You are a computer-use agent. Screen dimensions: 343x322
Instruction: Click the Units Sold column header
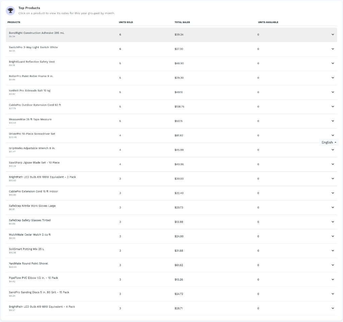126,22
